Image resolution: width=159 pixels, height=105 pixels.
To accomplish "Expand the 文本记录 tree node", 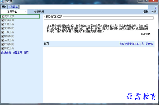I will [3, 17].
